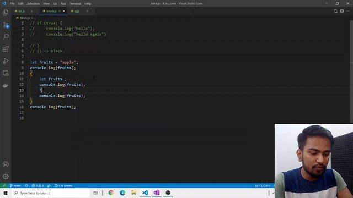This screenshot has height=198, width=353.
Task: Click console.log(fruits) on line 16
Action: coord(53,107)
